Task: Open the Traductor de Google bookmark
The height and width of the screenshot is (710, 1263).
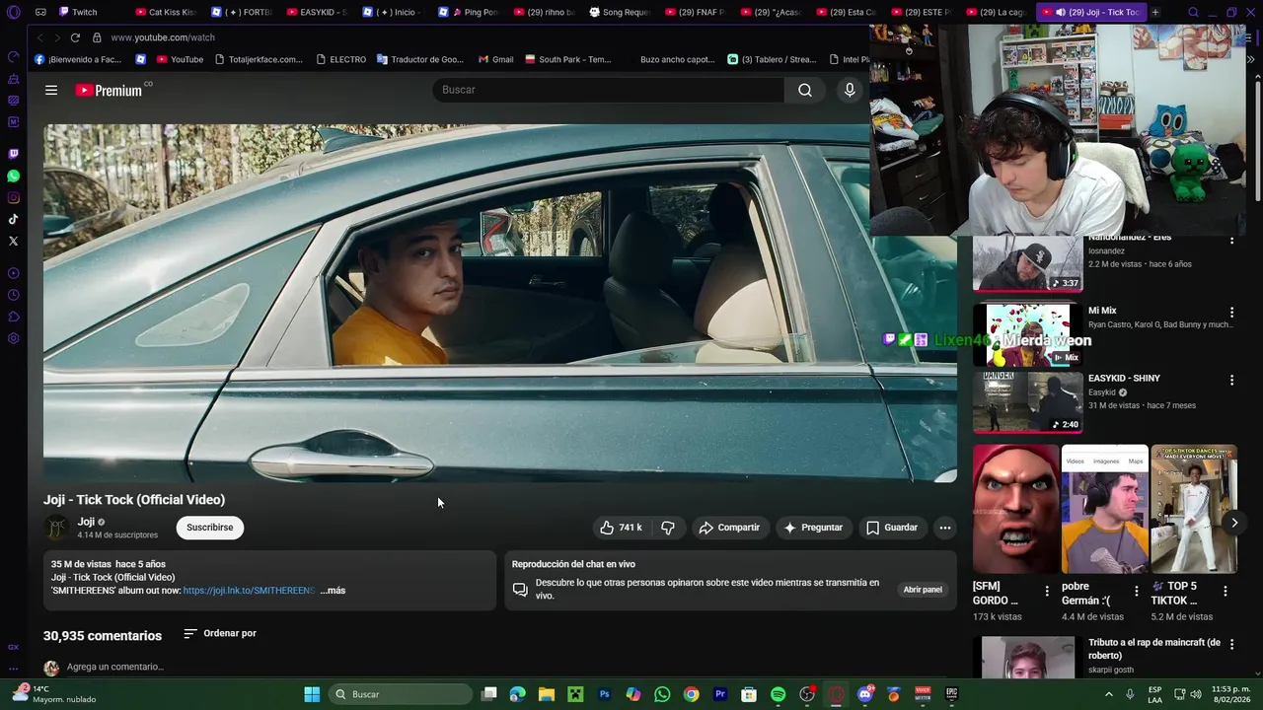Action: (419, 59)
